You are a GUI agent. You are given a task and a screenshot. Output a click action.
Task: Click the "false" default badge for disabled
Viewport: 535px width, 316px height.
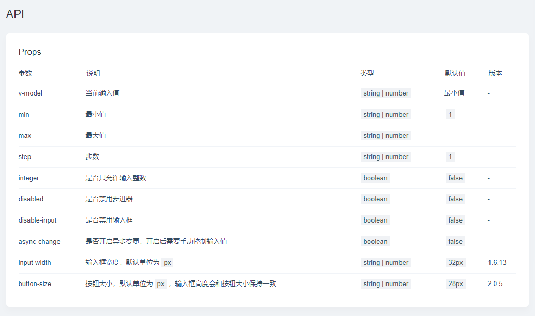[x=455, y=199]
